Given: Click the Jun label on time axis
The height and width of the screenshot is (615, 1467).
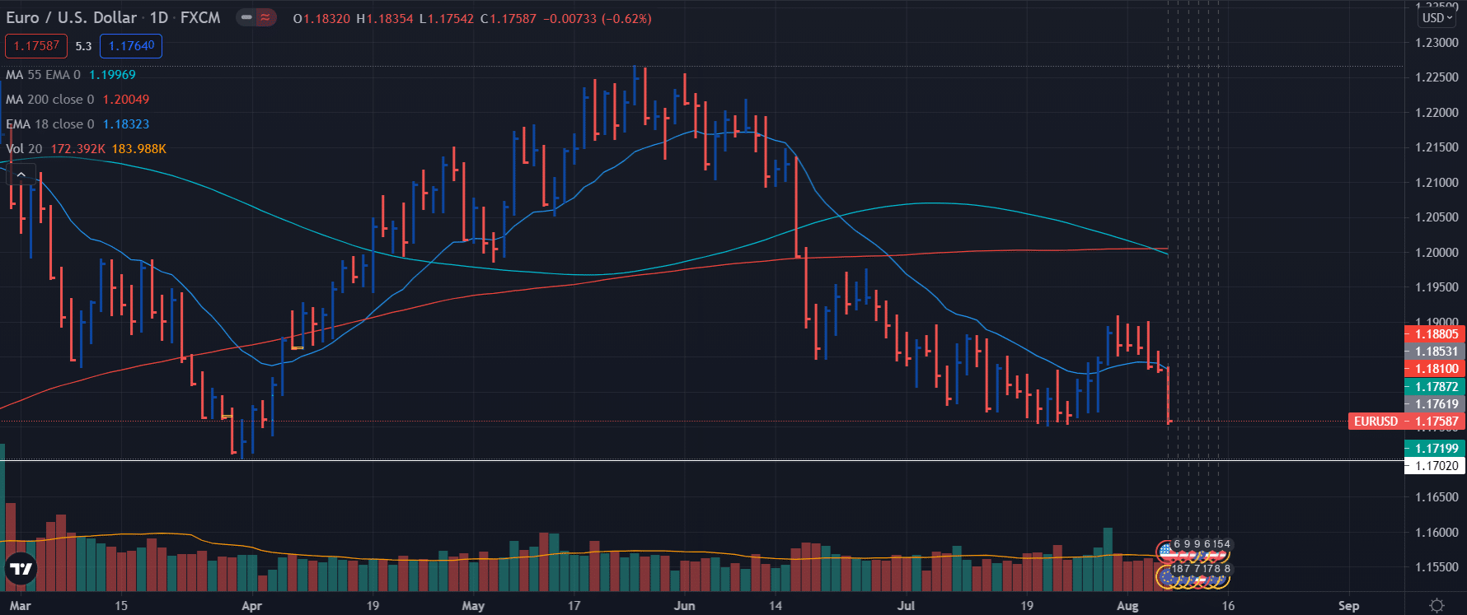Looking at the screenshot, I should pos(684,606).
